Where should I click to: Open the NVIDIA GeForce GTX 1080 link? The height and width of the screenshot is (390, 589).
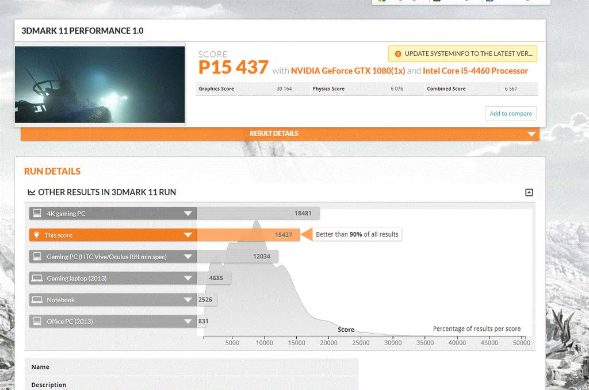coord(348,71)
